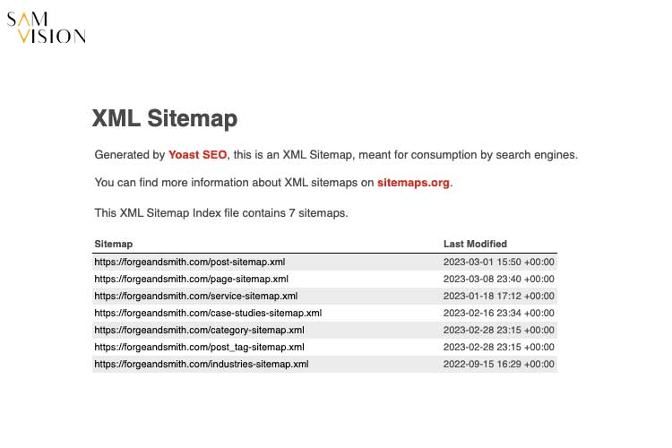Screen dimensions: 672x448
Task: Open the post_tag-sitemap.xml link
Action: [x=199, y=347]
